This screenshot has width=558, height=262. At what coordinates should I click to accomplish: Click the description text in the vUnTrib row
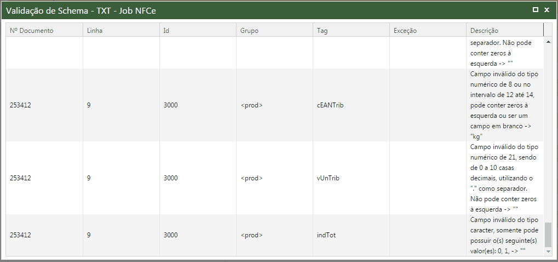tap(502, 178)
